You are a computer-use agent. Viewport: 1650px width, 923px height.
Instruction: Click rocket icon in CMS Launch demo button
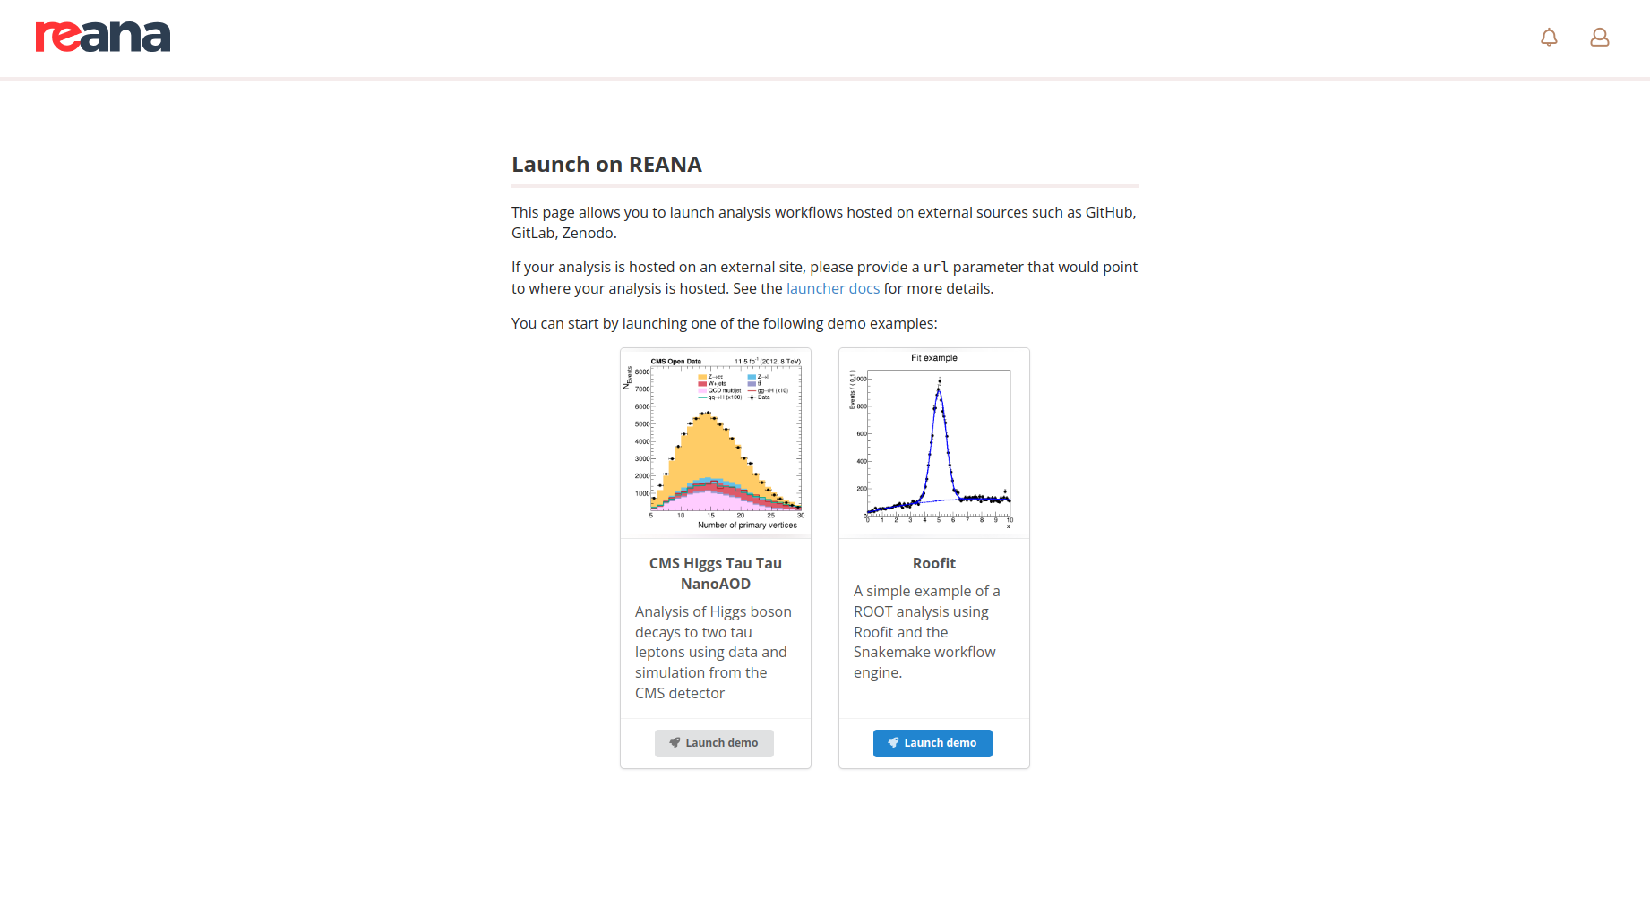675,743
